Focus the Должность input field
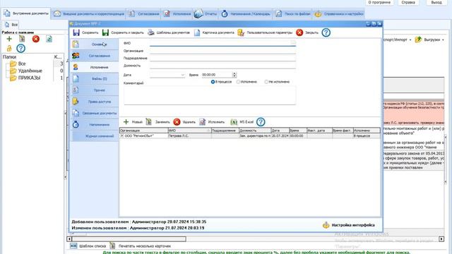 222,66
